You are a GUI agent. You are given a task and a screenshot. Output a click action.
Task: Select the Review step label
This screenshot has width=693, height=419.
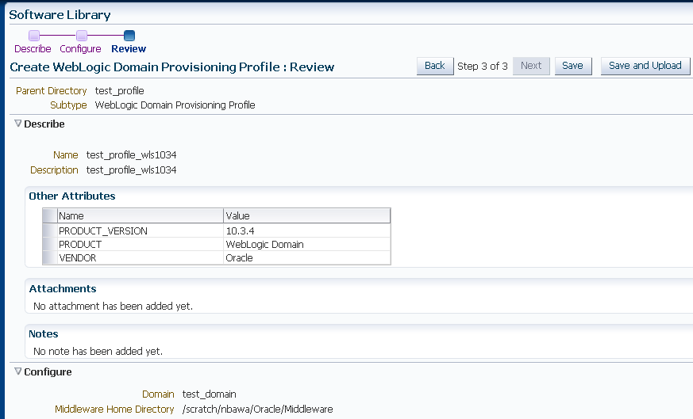pyautogui.click(x=129, y=49)
